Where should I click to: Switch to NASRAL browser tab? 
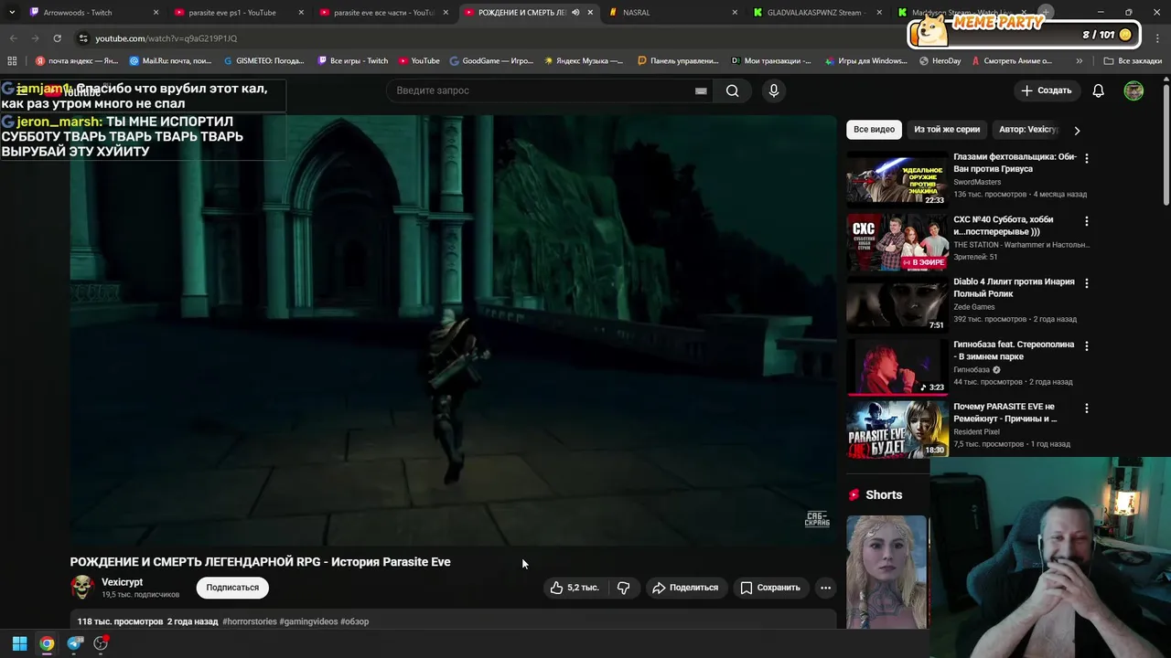point(672,13)
